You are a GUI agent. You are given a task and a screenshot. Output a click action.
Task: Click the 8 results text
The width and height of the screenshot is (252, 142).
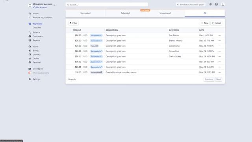click(72, 79)
